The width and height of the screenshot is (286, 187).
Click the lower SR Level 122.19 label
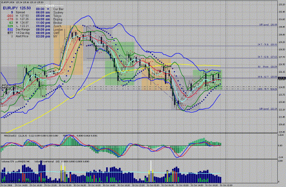pos(268,109)
